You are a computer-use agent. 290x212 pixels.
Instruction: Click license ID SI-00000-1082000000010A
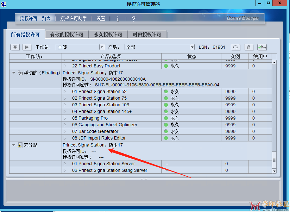coord(118,79)
